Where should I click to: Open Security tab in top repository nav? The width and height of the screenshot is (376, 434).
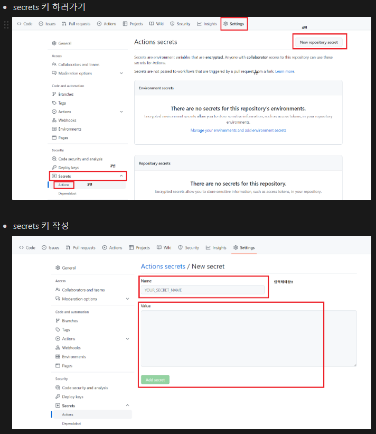pos(180,24)
